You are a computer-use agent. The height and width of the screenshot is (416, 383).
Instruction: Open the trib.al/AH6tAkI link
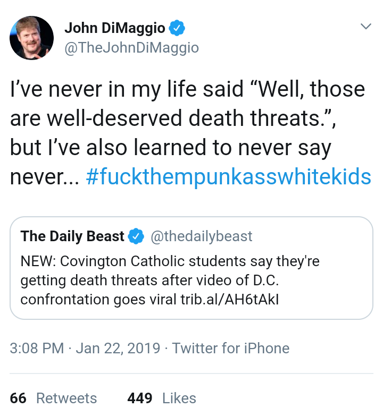click(230, 300)
